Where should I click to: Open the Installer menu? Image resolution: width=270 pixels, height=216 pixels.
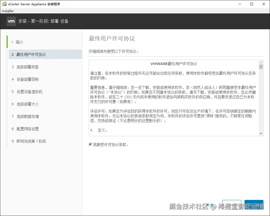point(8,11)
